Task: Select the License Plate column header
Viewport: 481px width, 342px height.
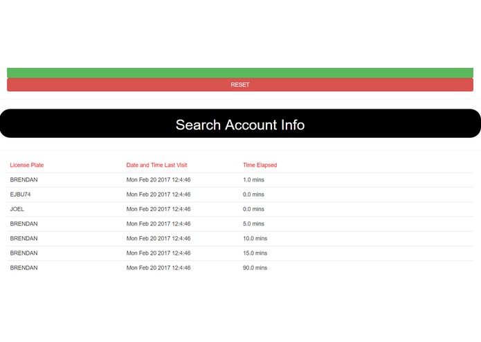Action: pyautogui.click(x=27, y=165)
